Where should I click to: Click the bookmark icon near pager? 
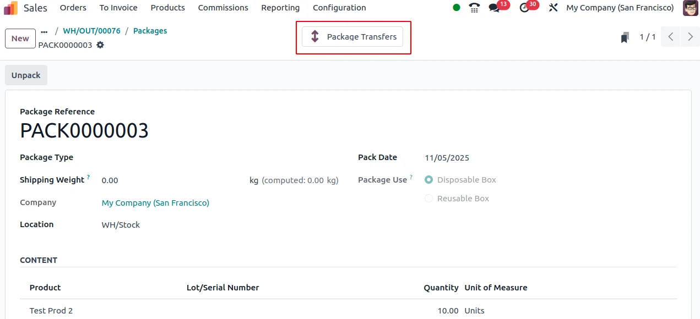[x=625, y=37]
